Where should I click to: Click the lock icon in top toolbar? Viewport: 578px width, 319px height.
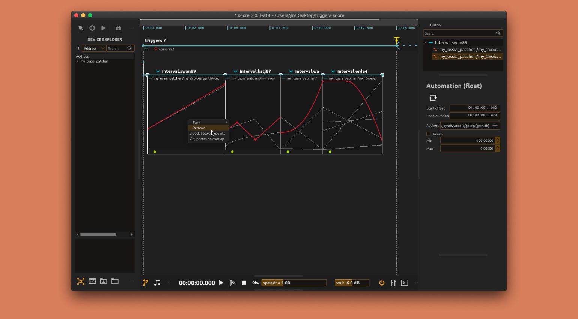118,28
